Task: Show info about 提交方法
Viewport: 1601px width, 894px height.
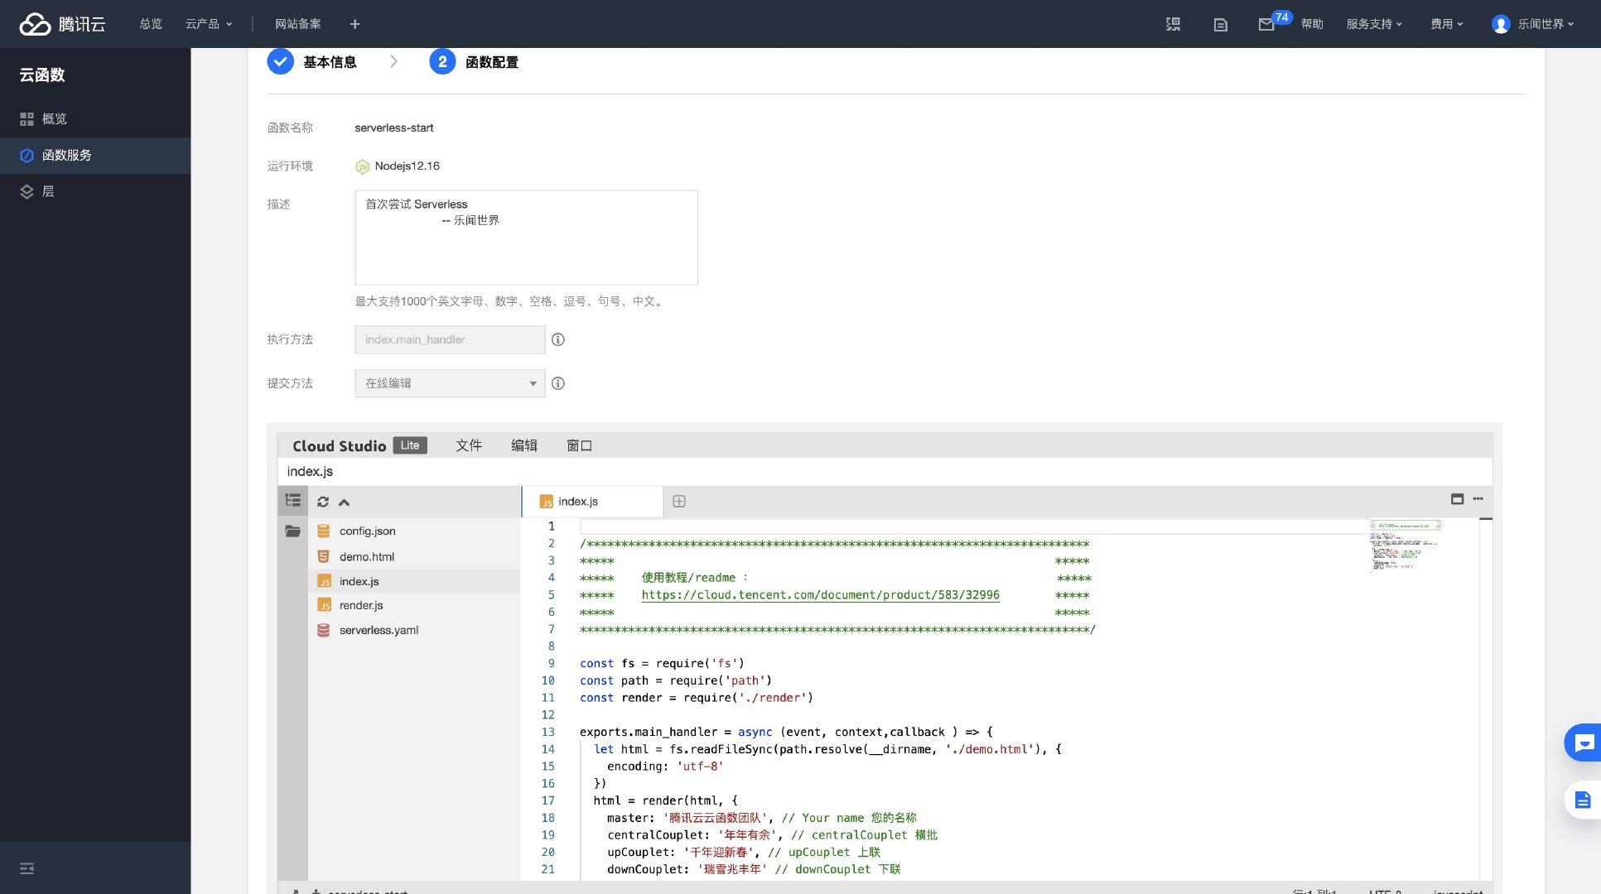Action: (558, 383)
